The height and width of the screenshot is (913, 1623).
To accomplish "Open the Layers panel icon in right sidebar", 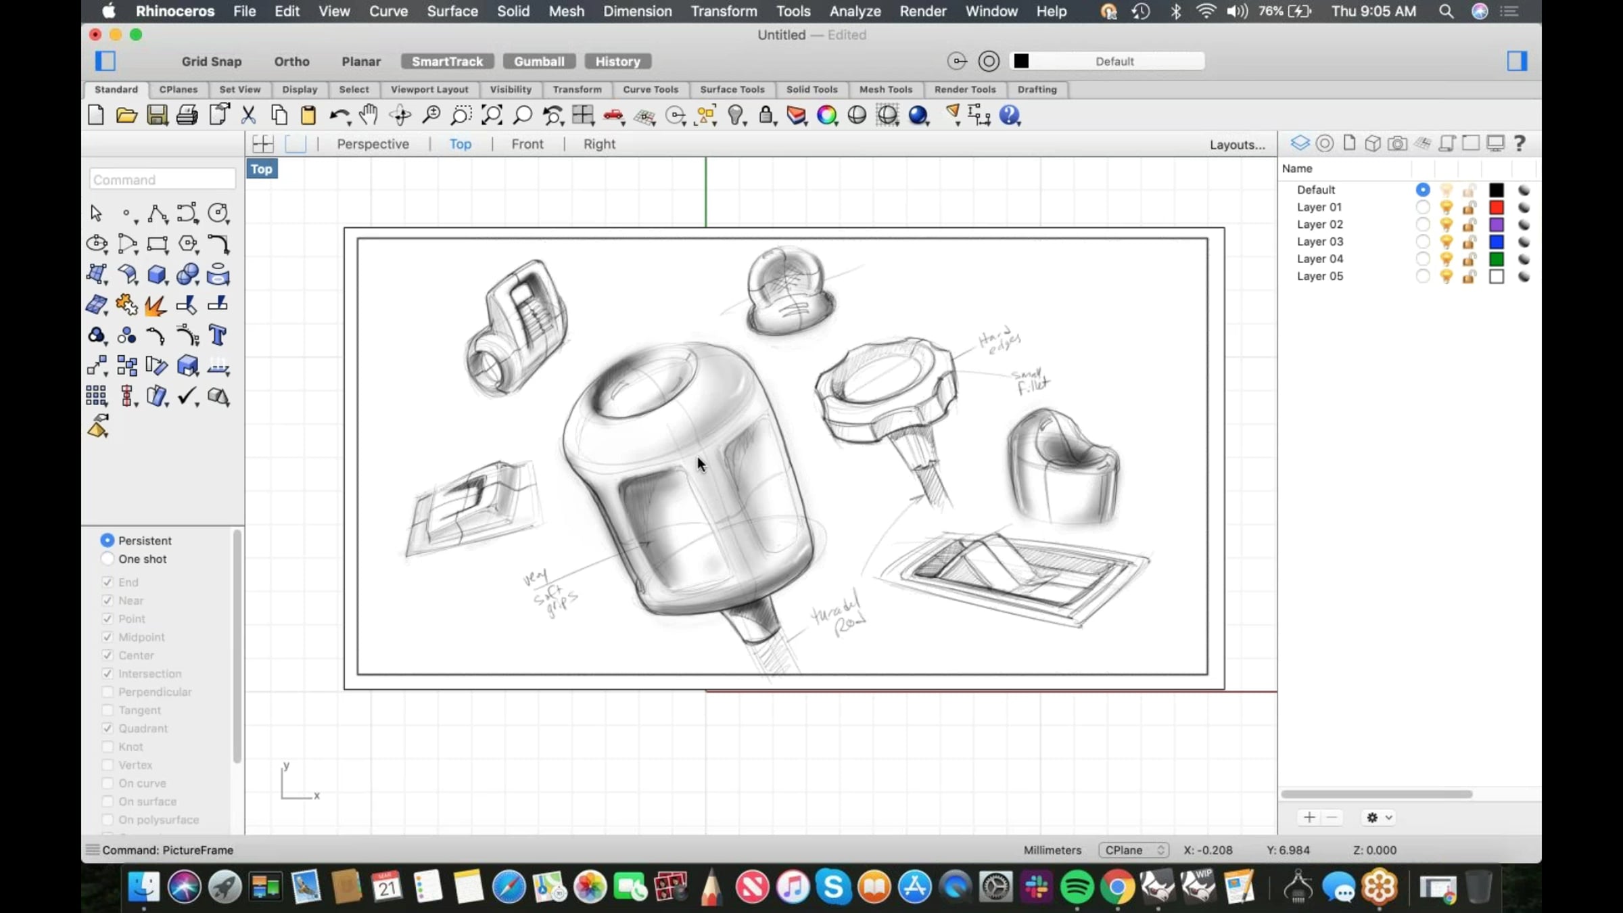I will [1300, 143].
